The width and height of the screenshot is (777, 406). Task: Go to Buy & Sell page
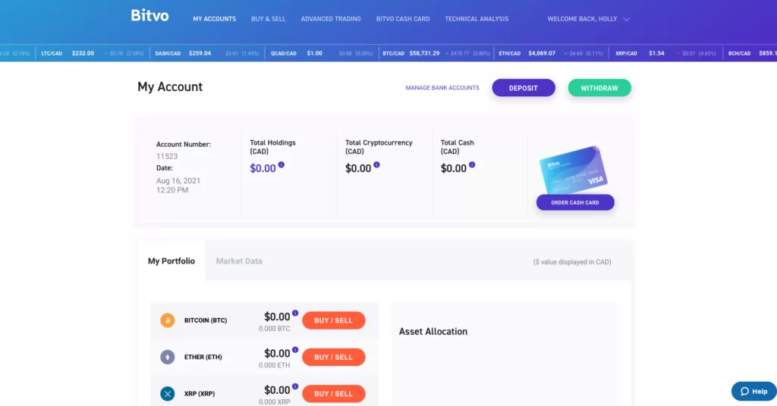(x=268, y=19)
